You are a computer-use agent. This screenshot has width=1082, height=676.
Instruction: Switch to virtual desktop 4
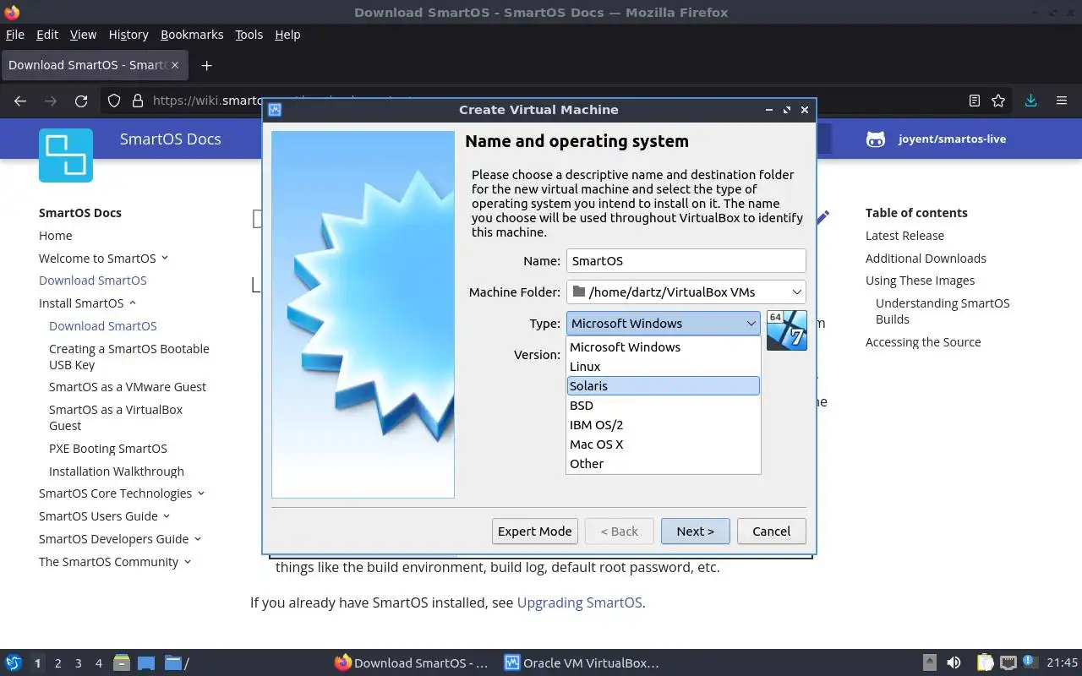pos(99,663)
